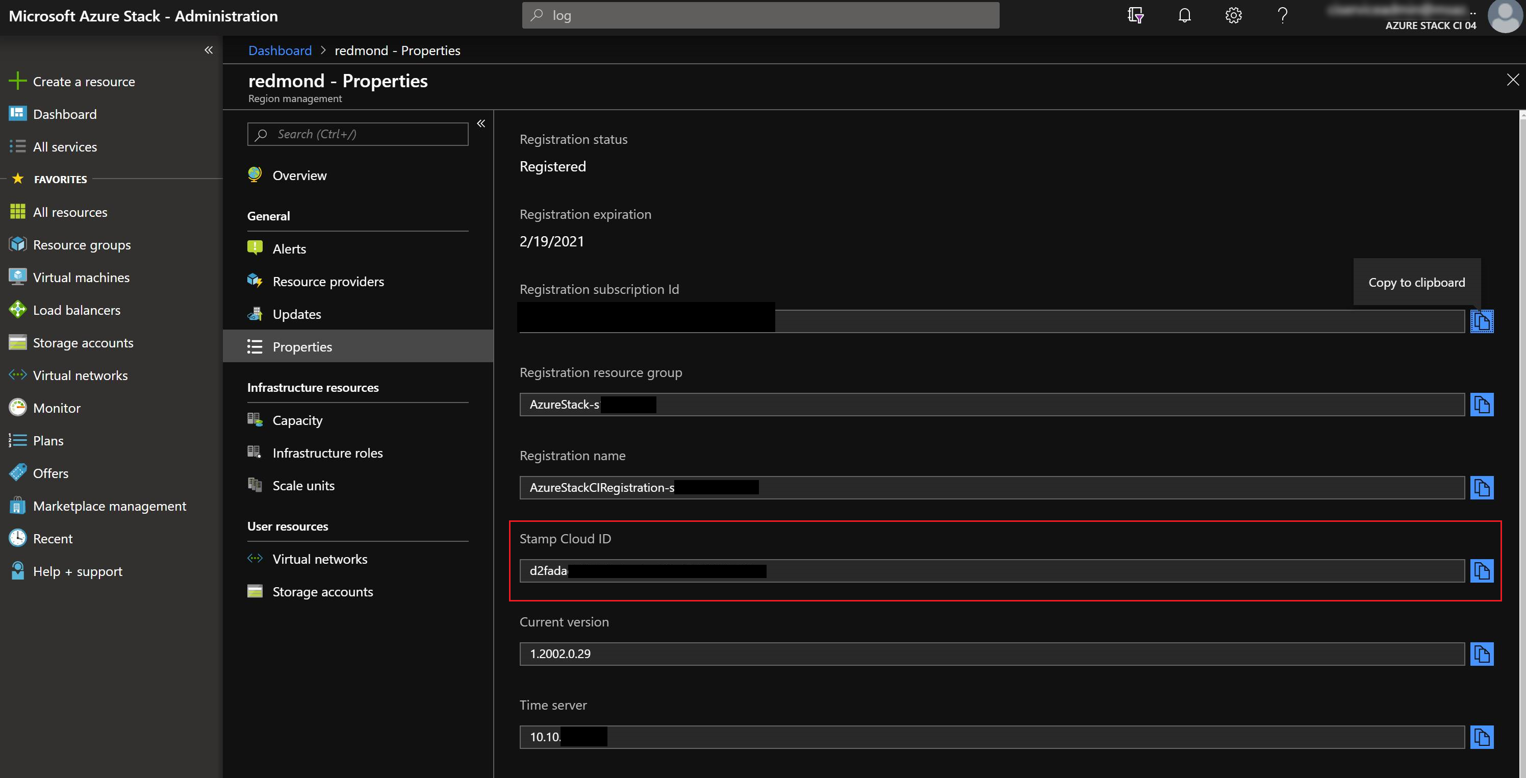Screen dimensions: 1526x778
Task: Click the Capacity icon under Infrastructure
Action: coord(255,419)
